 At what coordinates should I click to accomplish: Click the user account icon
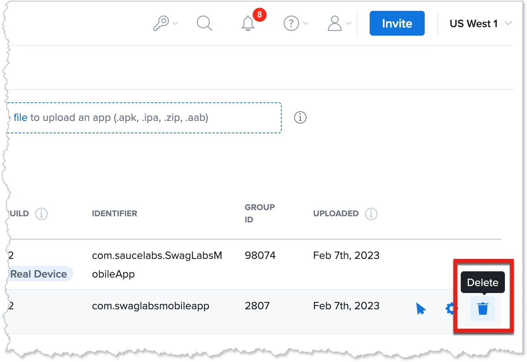point(334,23)
